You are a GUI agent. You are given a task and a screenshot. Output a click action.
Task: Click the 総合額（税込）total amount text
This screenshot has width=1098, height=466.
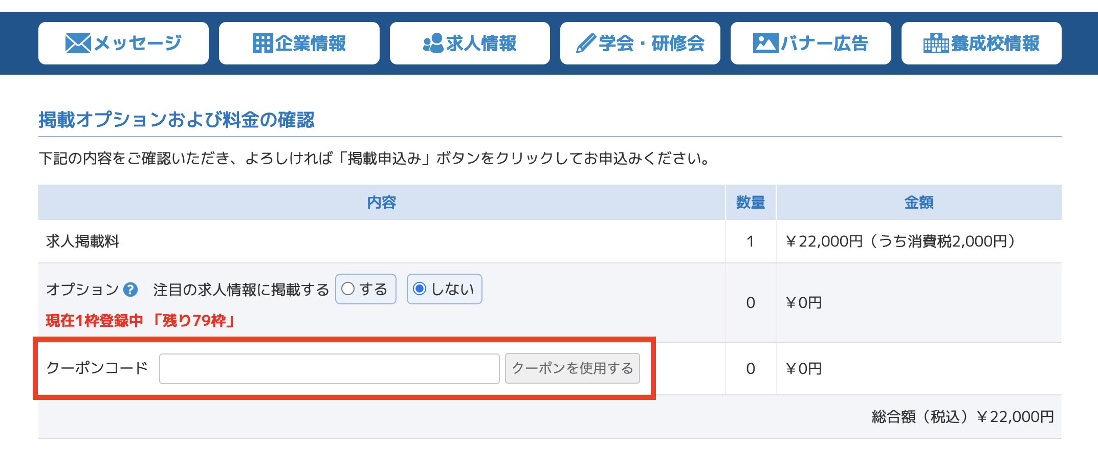tap(962, 417)
